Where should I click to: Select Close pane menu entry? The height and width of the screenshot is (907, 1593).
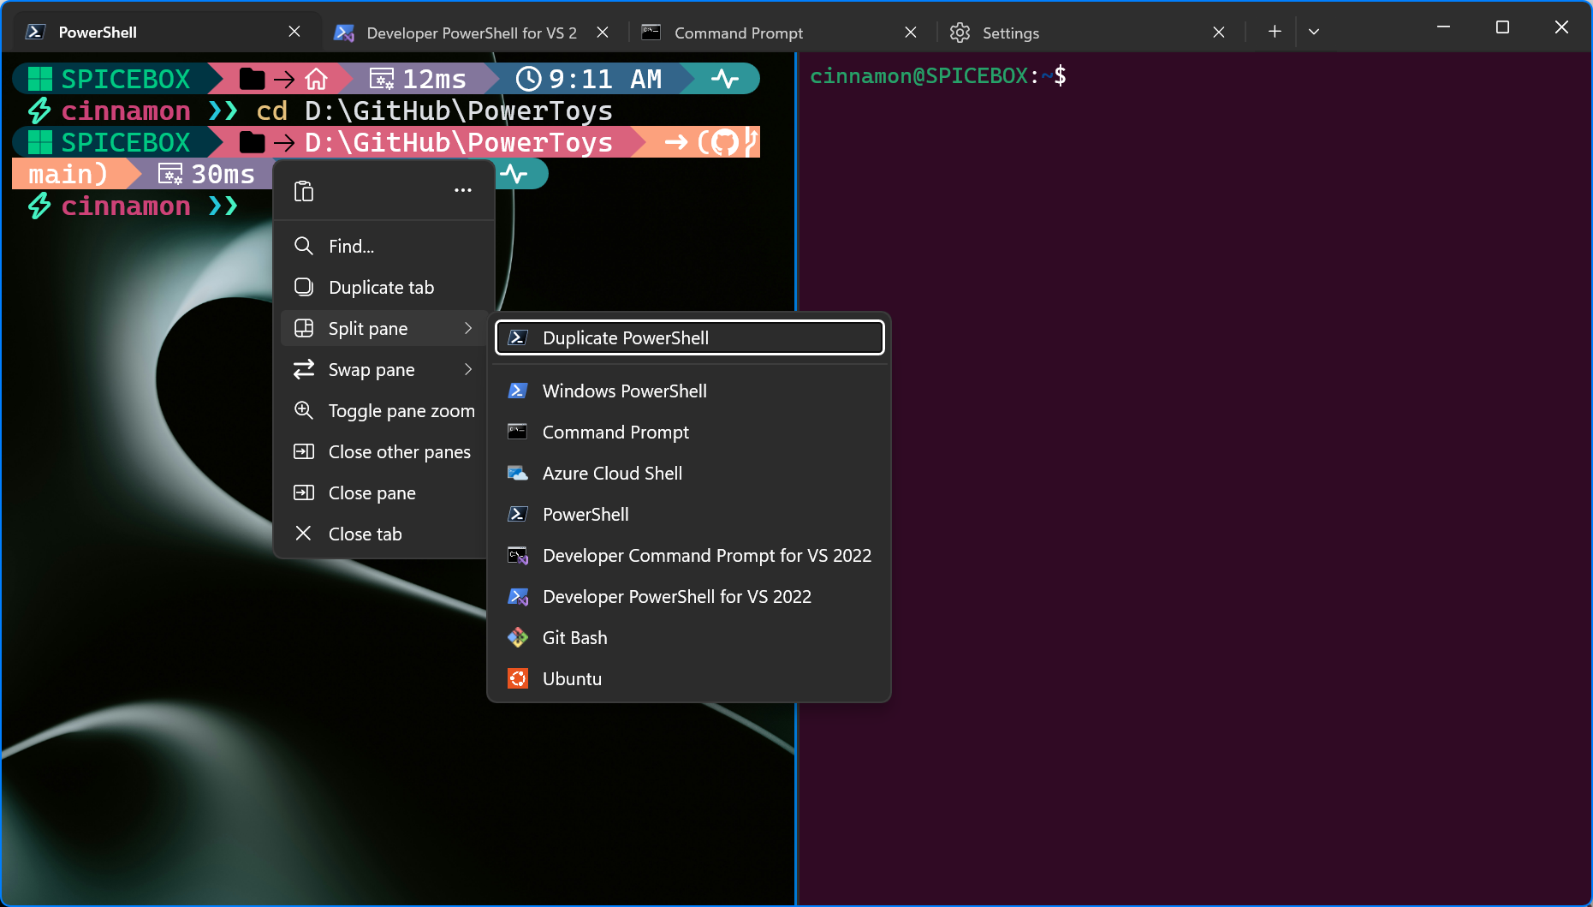point(383,492)
